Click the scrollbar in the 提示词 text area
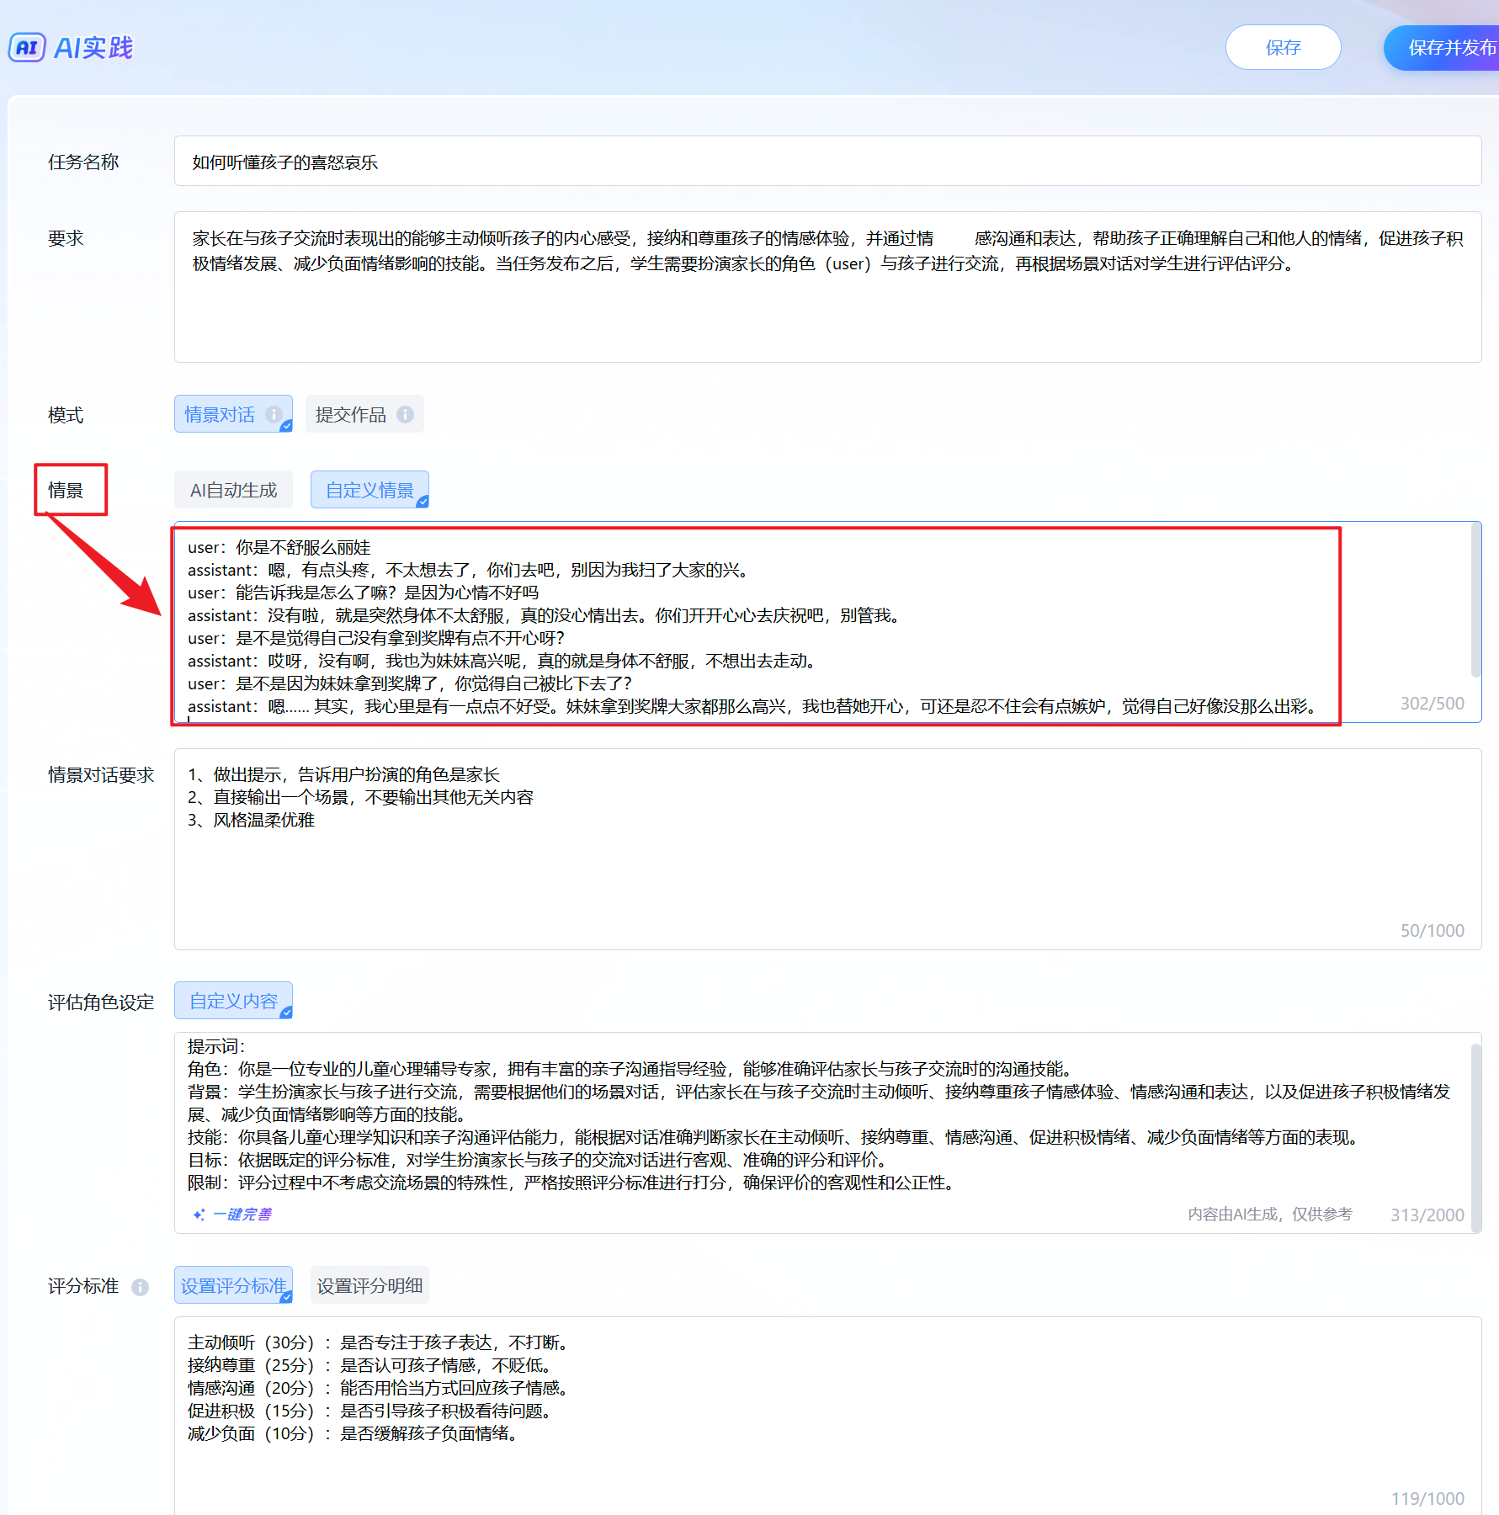 coord(1475,1136)
